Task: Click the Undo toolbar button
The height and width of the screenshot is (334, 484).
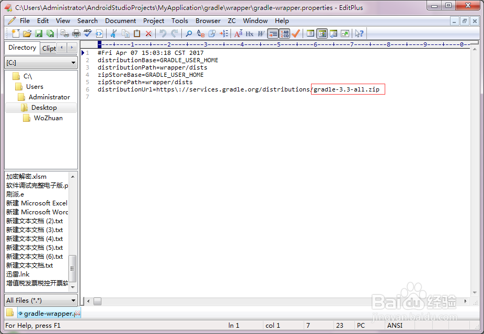Action: 163,33
